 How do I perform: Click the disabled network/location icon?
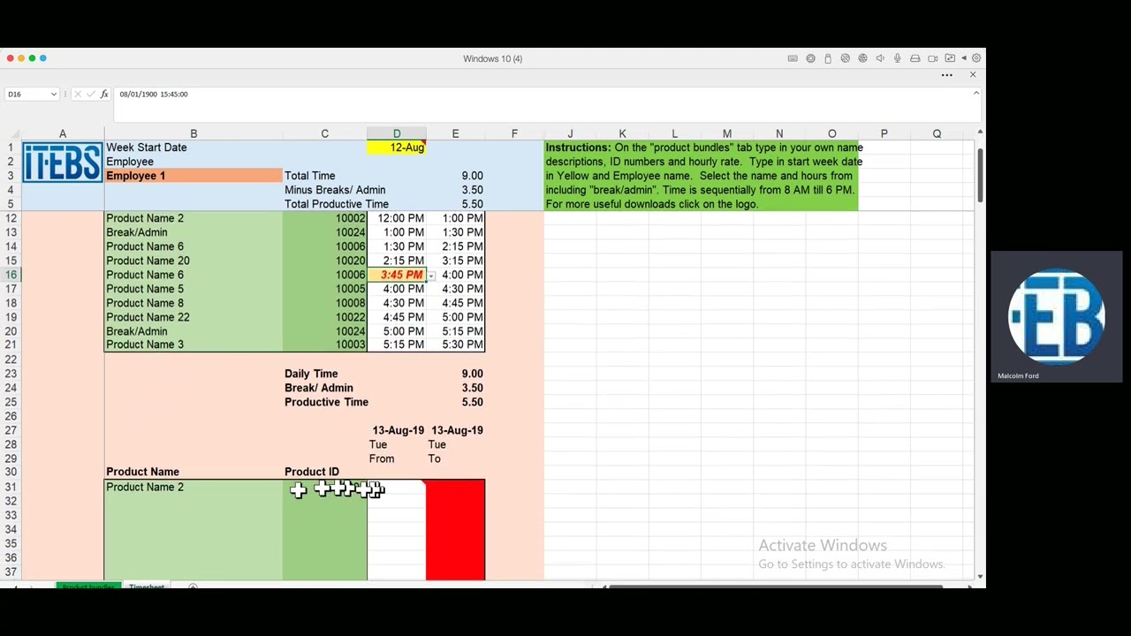coord(846,58)
